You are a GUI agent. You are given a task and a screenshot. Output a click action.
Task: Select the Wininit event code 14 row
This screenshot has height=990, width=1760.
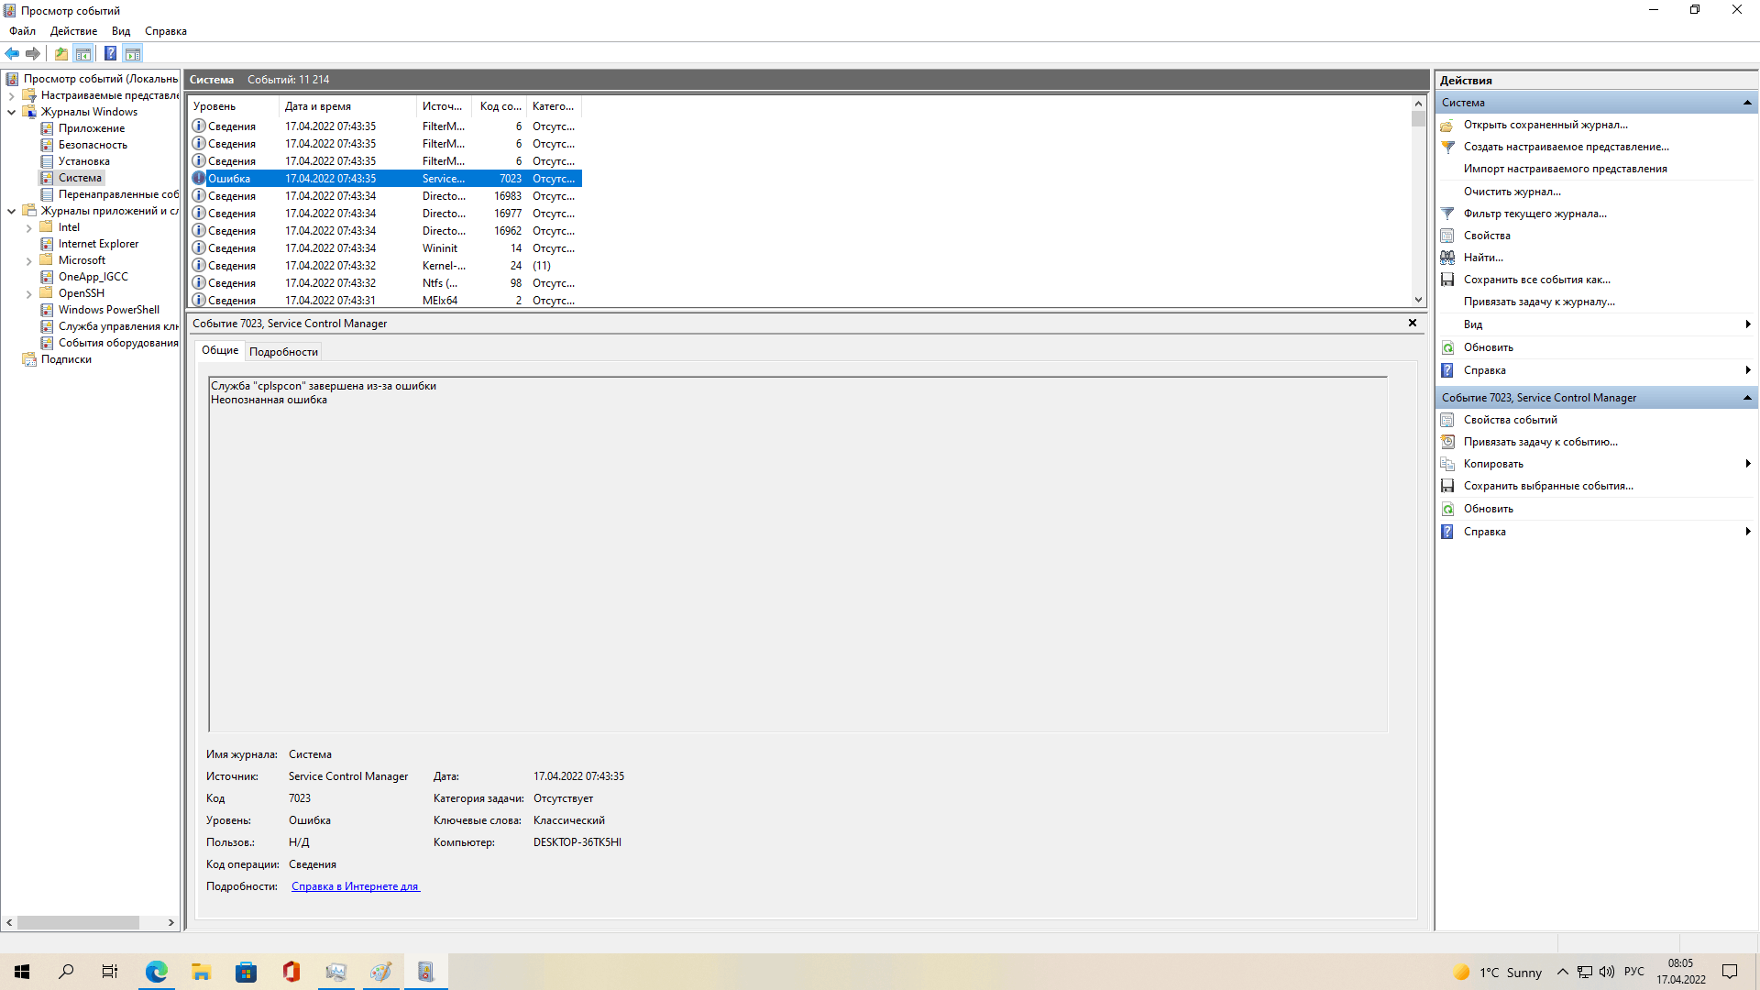[385, 248]
